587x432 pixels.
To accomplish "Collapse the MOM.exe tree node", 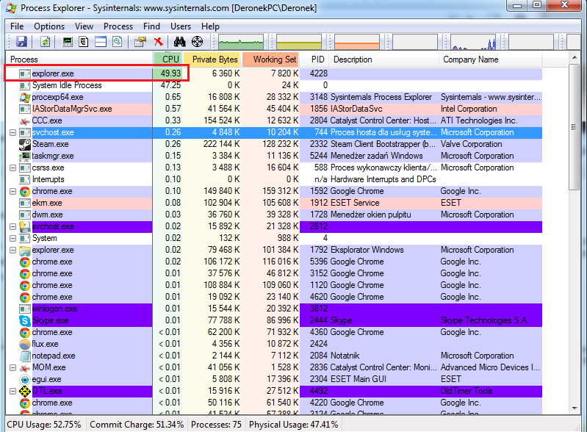I will click(x=12, y=367).
